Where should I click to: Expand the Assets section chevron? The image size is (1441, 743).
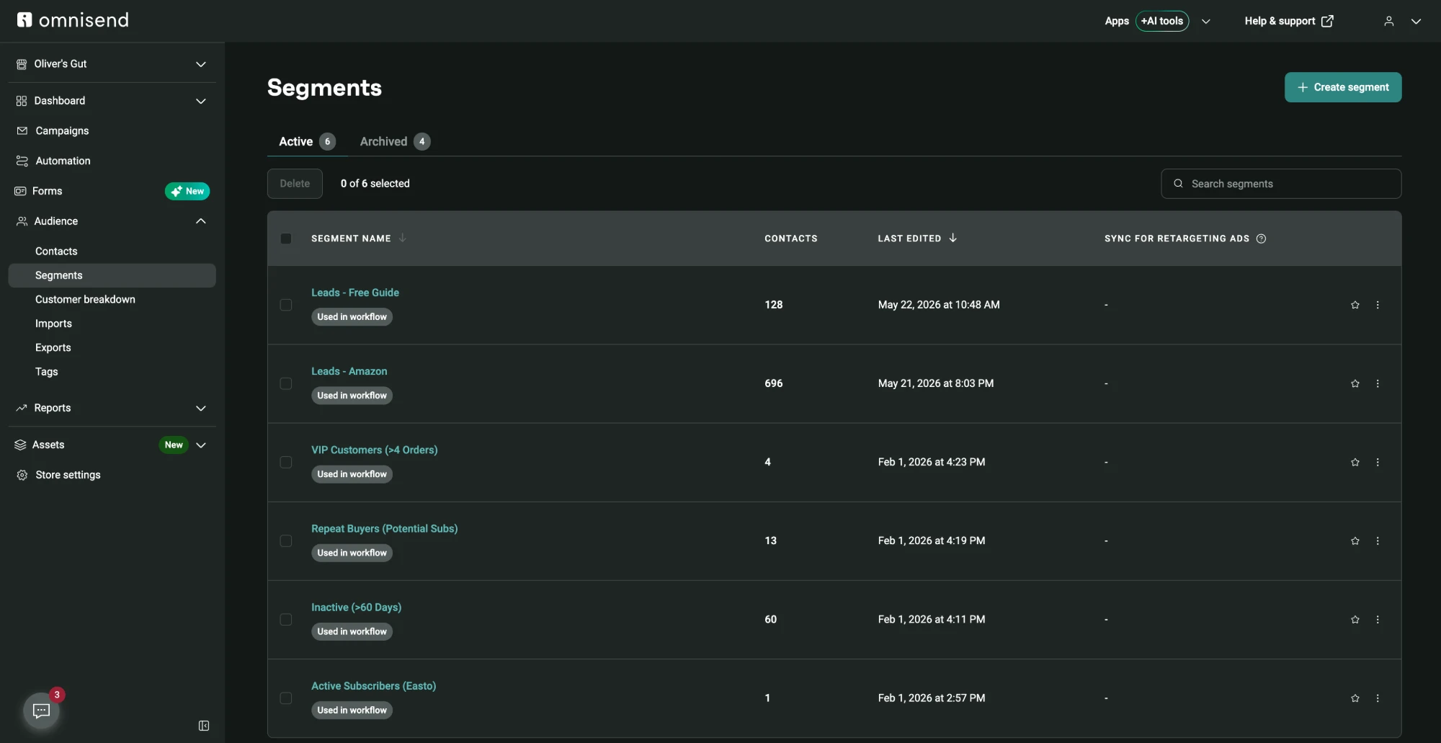pyautogui.click(x=201, y=445)
